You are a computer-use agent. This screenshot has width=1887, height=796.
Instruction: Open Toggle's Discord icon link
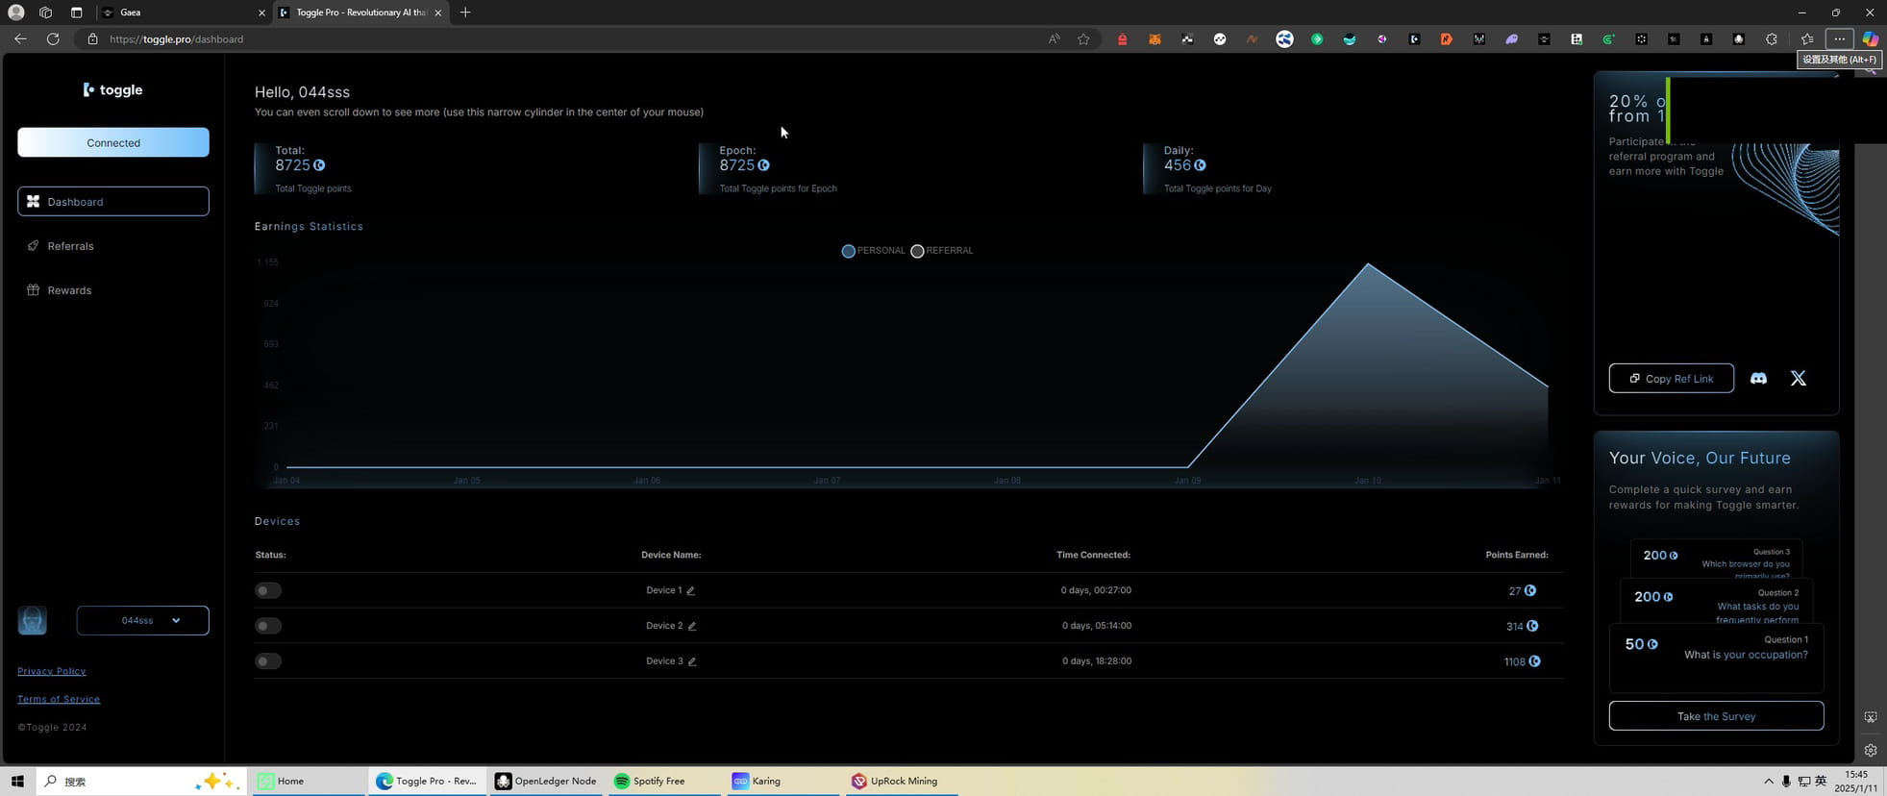(1758, 379)
